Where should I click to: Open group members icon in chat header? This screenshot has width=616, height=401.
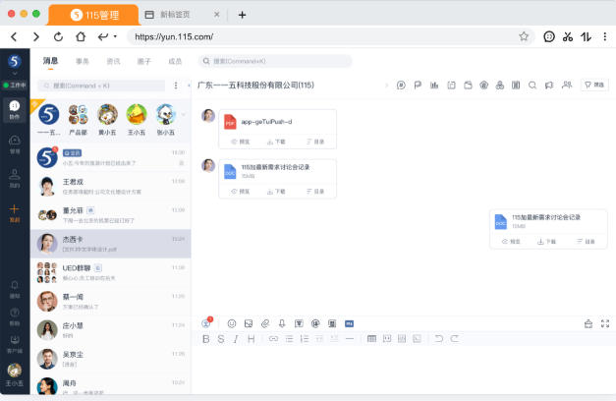pos(567,86)
